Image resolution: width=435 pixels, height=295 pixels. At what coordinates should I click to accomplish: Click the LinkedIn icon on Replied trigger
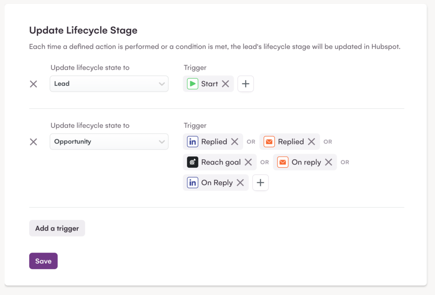192,142
